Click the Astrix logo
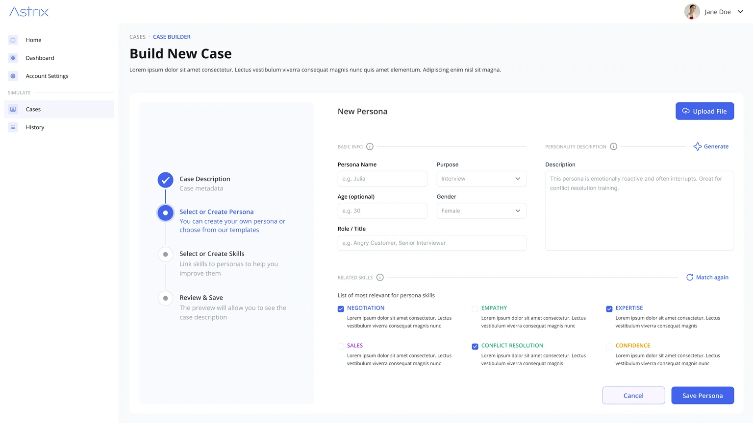 [29, 12]
